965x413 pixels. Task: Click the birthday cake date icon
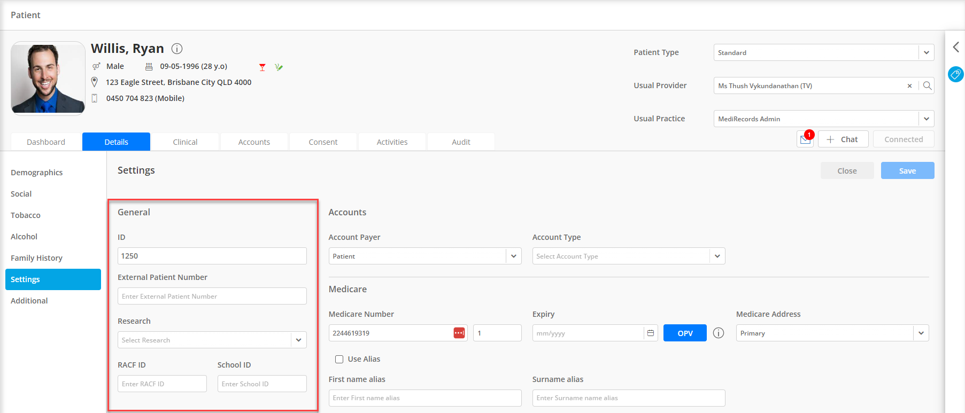149,66
